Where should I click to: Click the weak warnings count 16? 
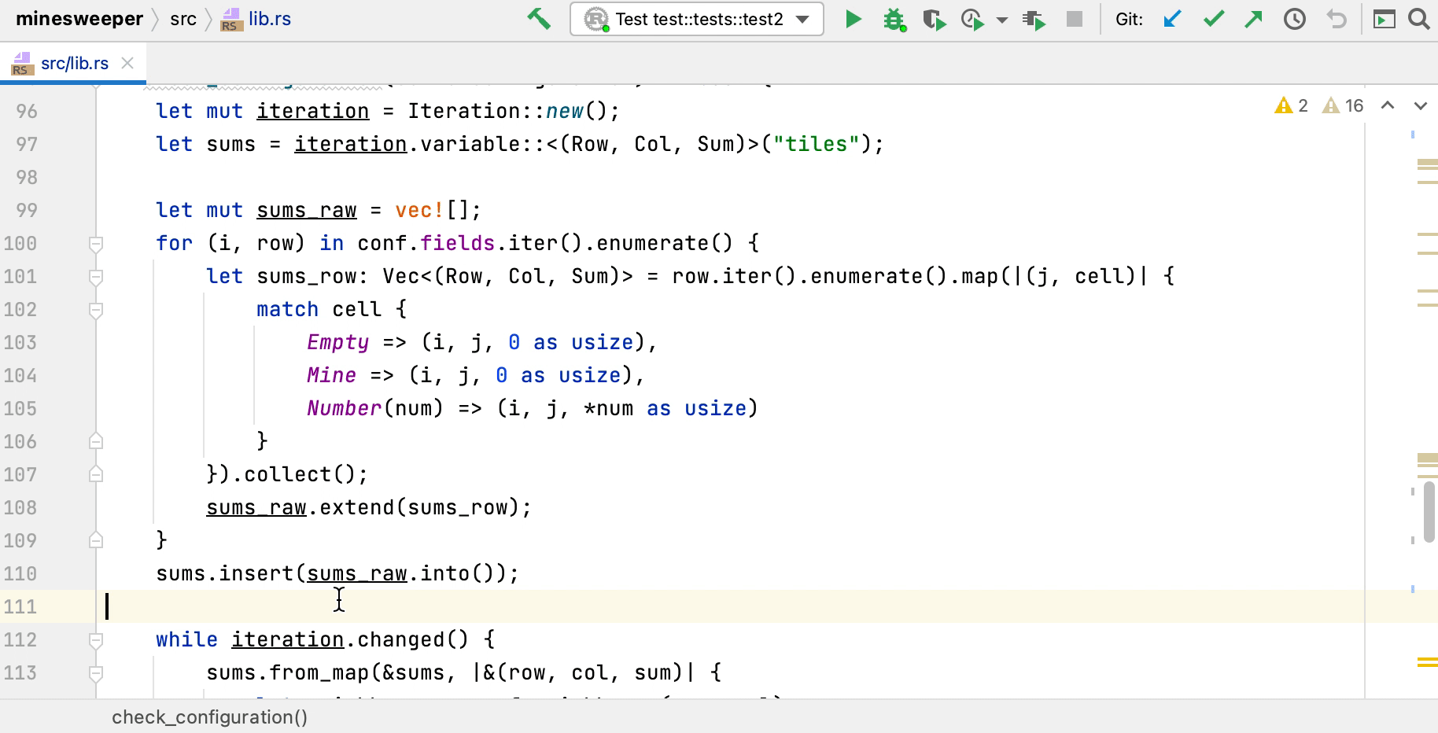(x=1343, y=105)
